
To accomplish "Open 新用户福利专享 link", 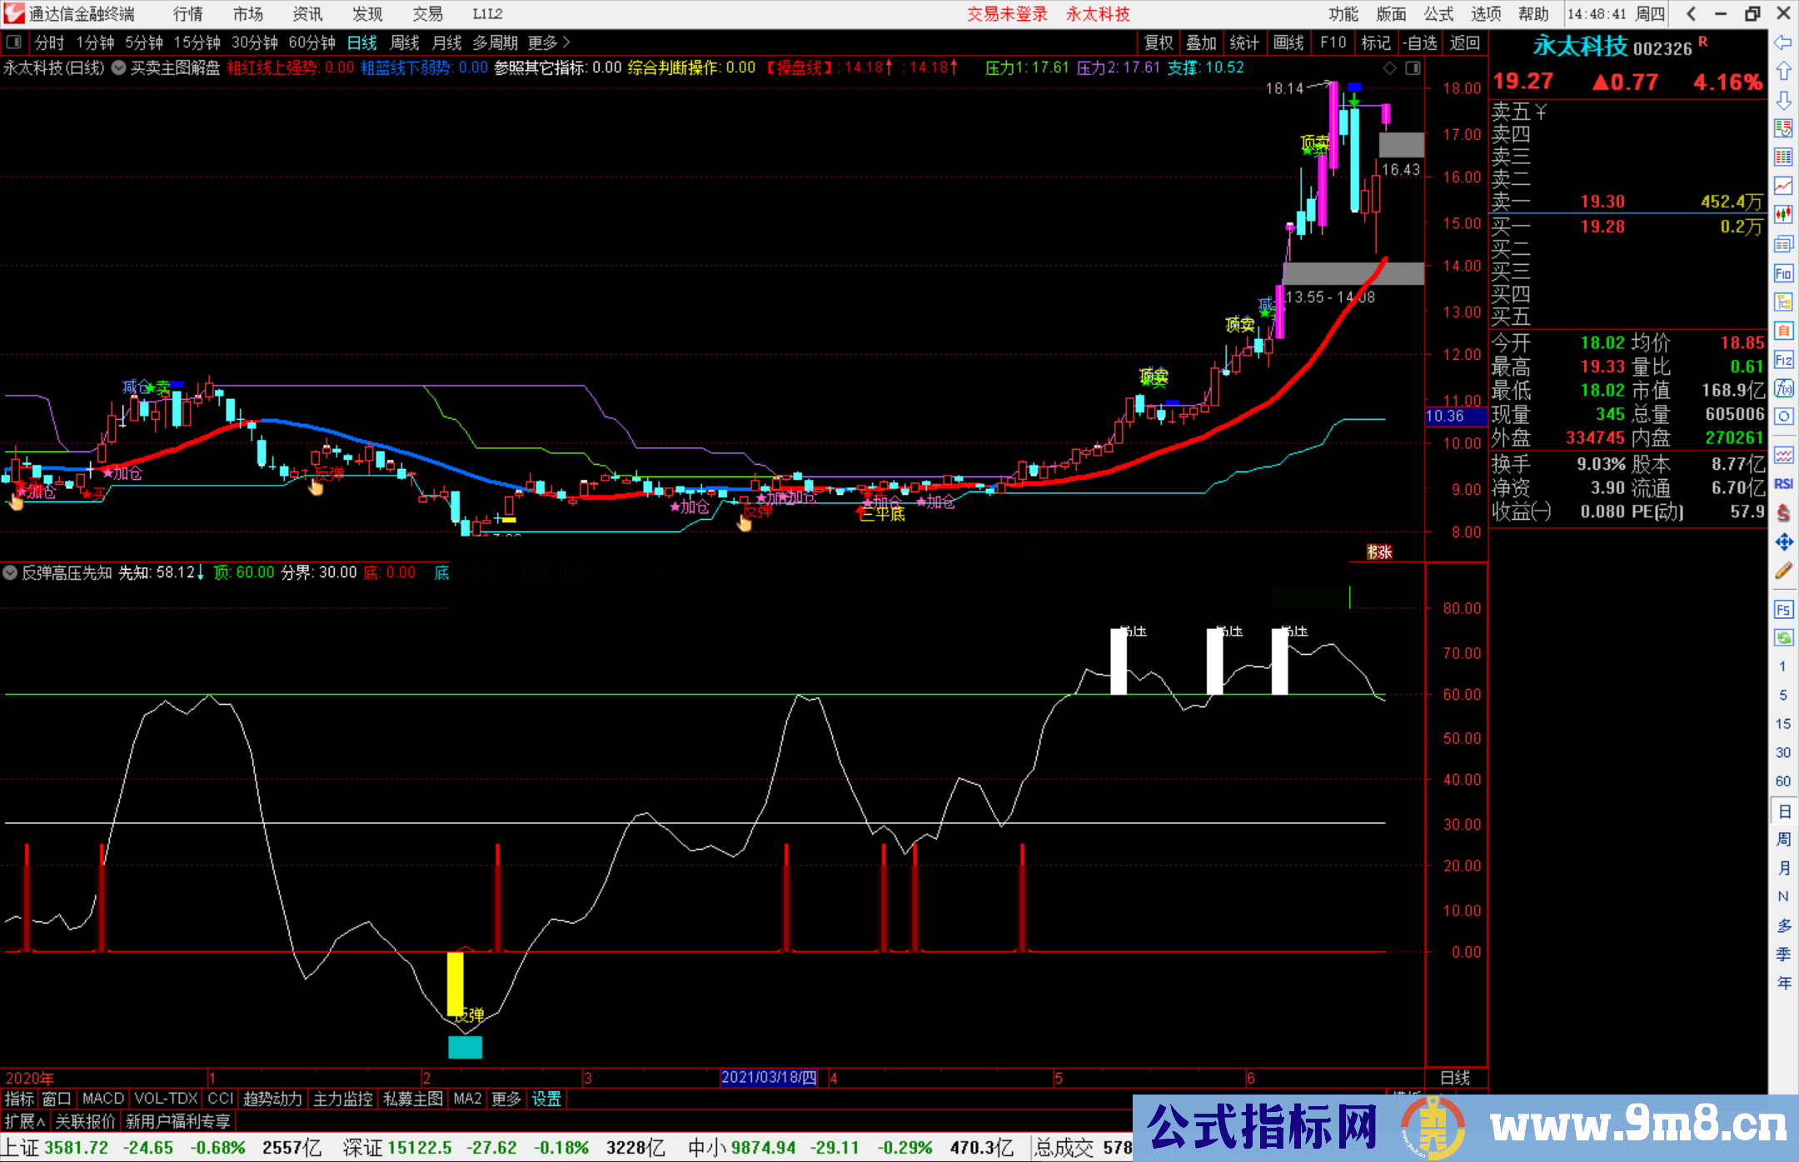I will 177,1121.
